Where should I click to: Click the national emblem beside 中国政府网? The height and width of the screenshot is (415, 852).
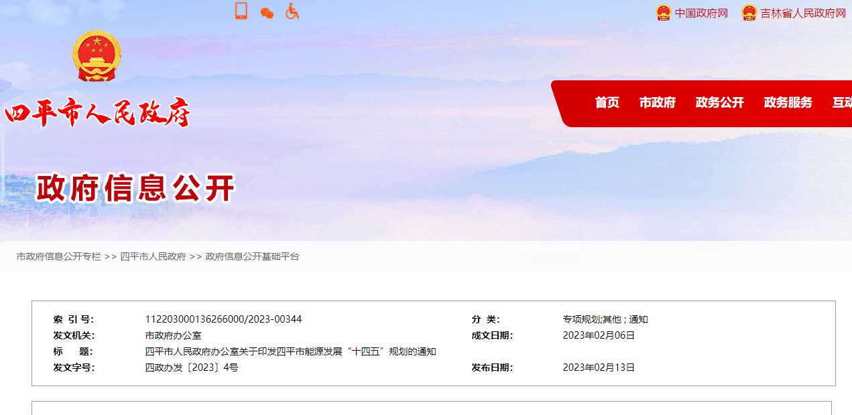coord(664,11)
